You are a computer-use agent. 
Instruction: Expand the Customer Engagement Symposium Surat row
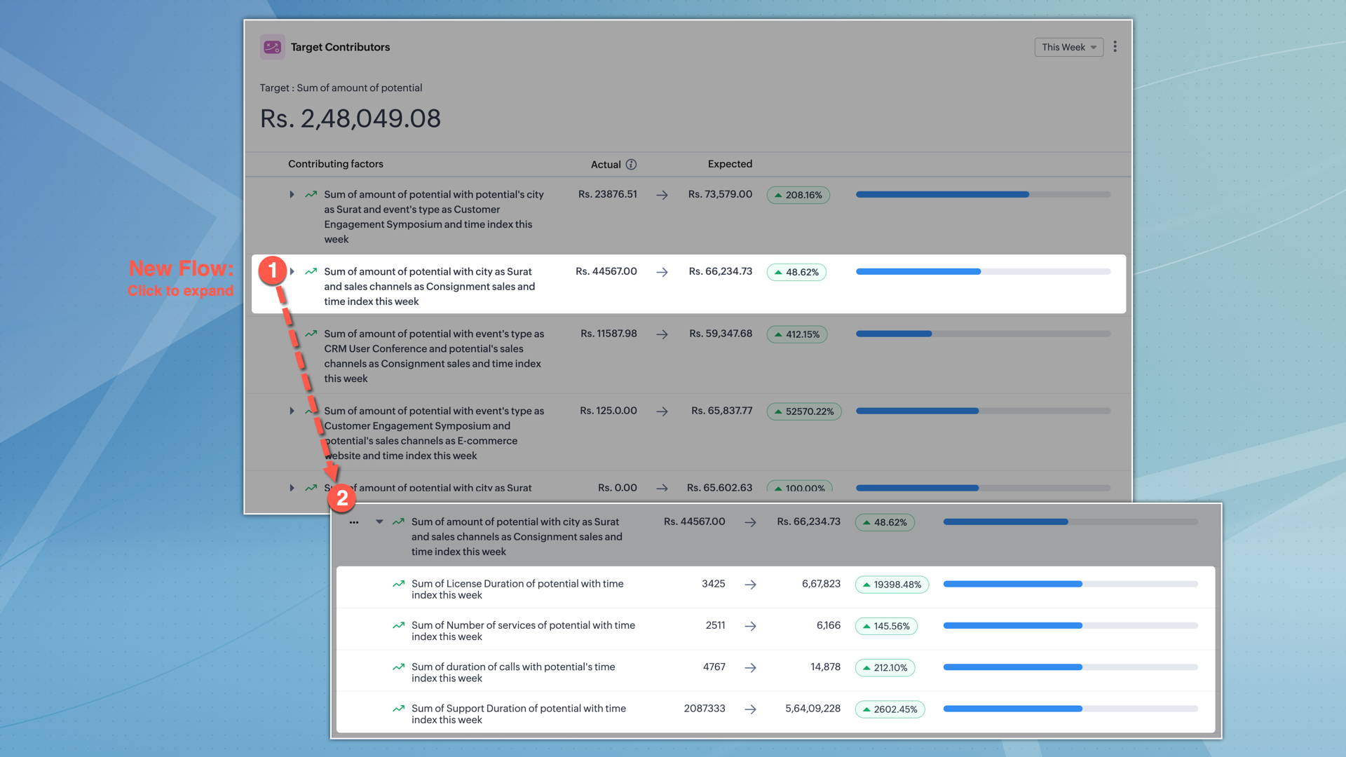tap(292, 194)
